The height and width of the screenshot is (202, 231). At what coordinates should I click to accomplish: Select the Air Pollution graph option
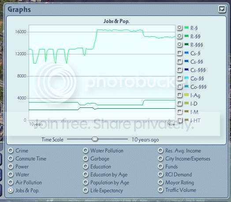point(11,183)
